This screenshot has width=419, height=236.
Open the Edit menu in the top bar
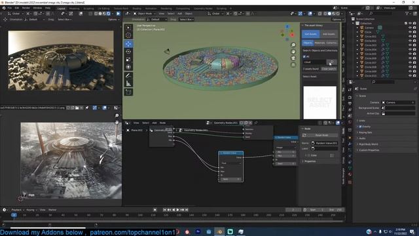(17, 8)
